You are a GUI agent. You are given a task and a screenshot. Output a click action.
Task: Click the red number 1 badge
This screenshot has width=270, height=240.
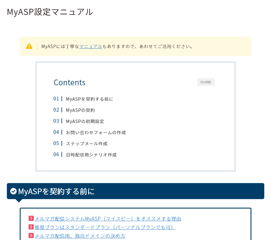(31, 218)
